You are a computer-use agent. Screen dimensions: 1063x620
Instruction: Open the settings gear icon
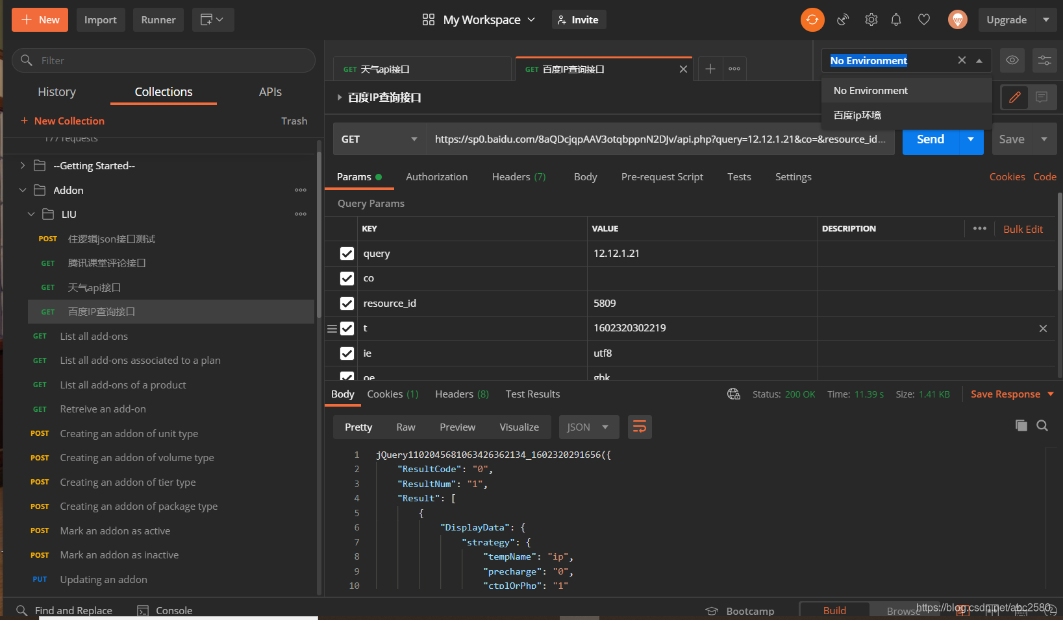tap(871, 19)
